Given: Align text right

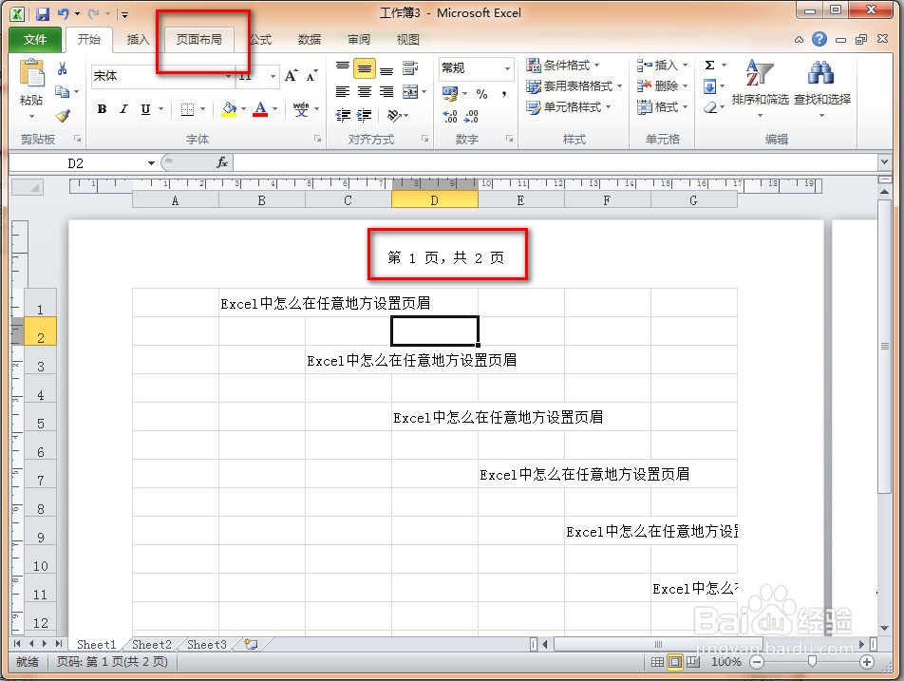Looking at the screenshot, I should pos(386,92).
